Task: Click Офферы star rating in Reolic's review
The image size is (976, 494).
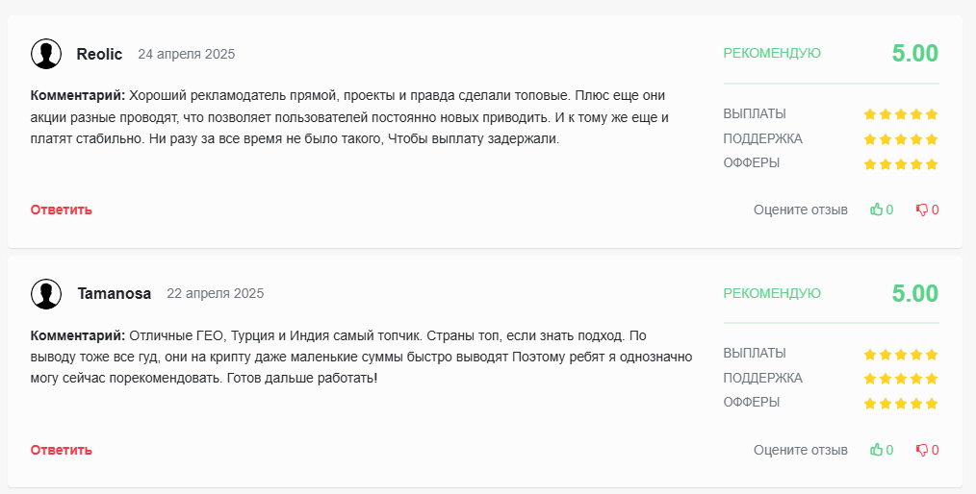Action: pos(901,164)
